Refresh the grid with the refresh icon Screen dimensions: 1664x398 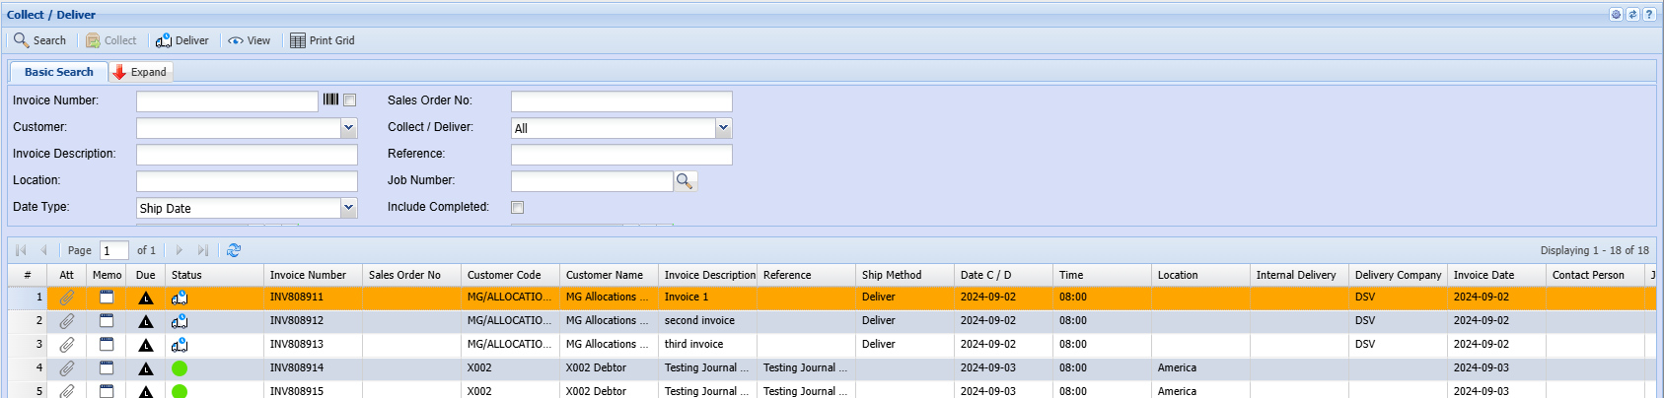[234, 250]
